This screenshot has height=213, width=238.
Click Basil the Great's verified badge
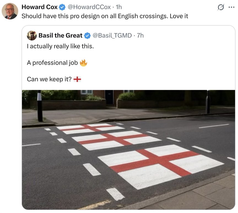click(x=87, y=35)
